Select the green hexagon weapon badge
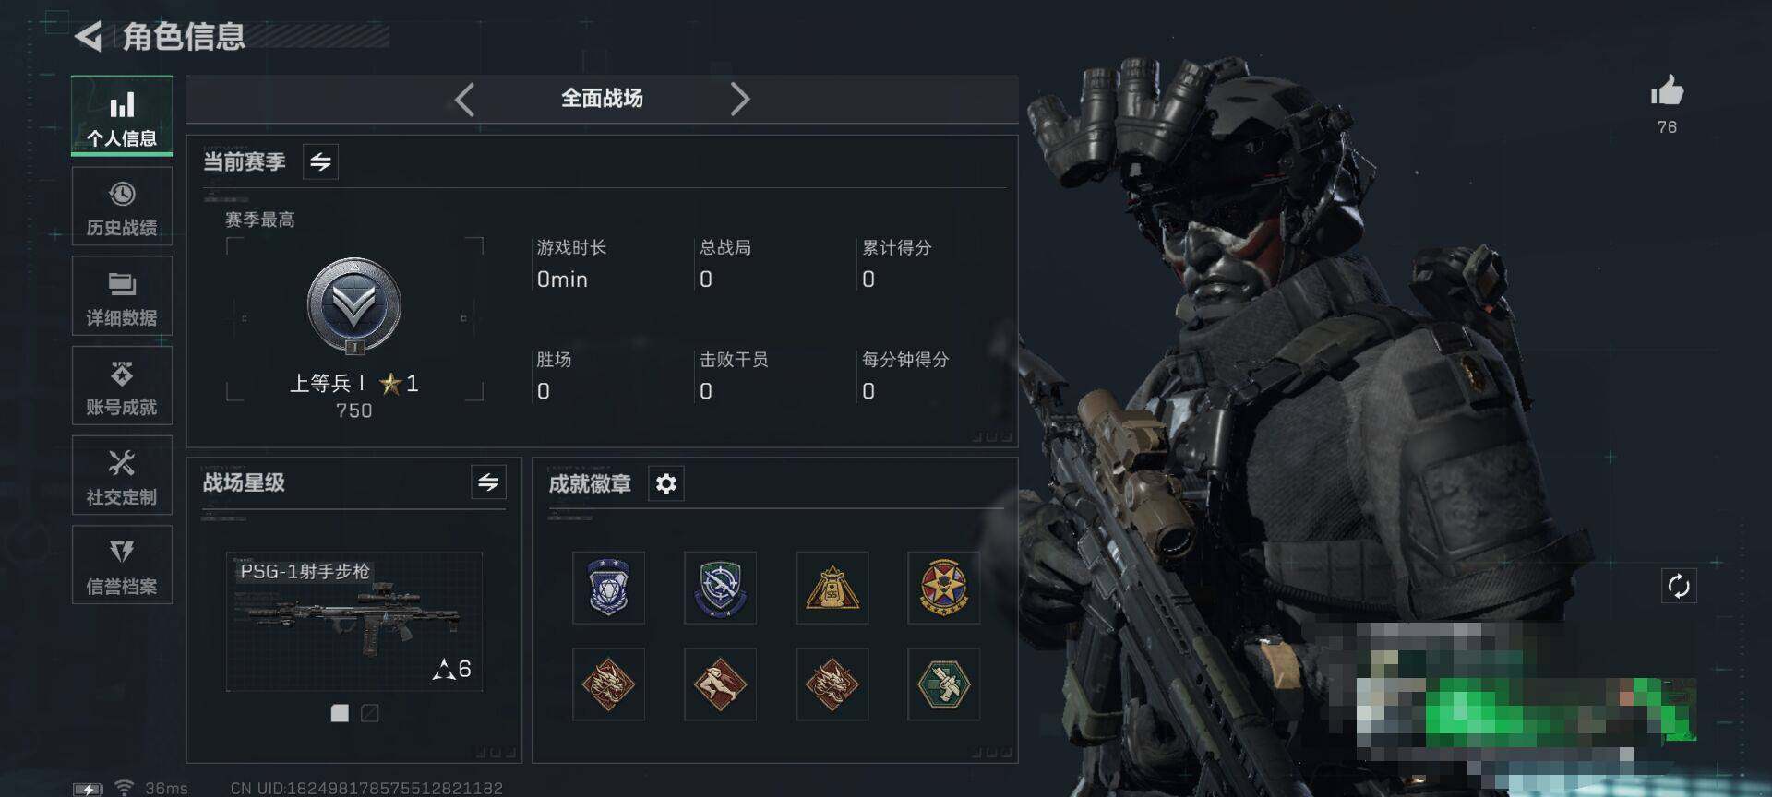This screenshot has height=797, width=1772. (x=943, y=684)
